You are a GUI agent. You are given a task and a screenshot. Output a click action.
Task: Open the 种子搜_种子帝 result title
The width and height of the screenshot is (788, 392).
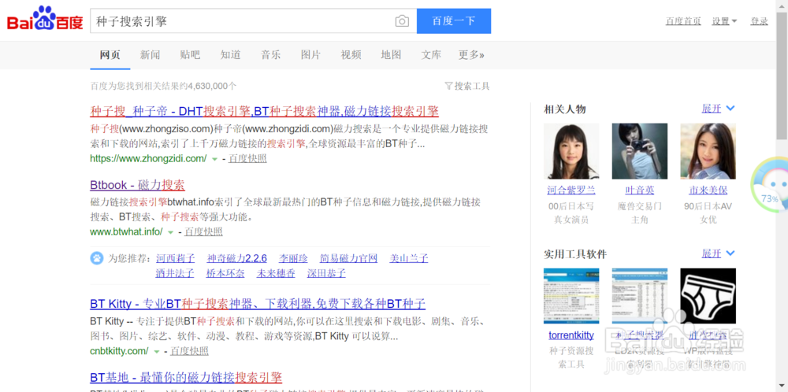(264, 111)
